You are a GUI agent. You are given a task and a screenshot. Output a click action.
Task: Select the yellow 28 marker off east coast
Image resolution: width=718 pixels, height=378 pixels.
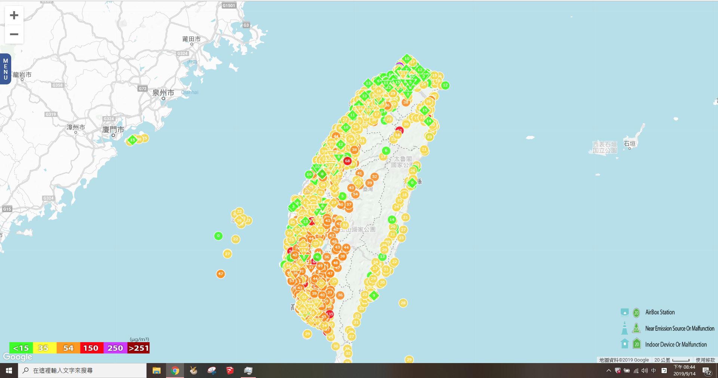(403, 303)
